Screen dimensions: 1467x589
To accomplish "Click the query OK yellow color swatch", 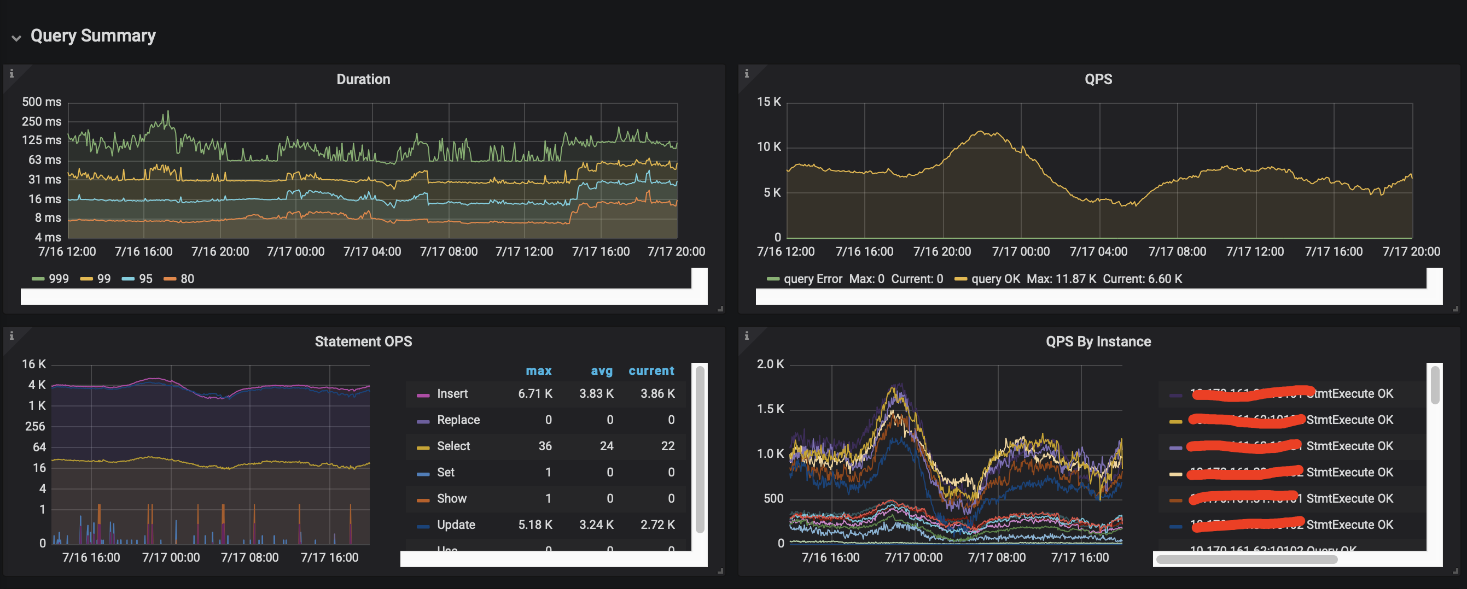I will click(x=960, y=279).
